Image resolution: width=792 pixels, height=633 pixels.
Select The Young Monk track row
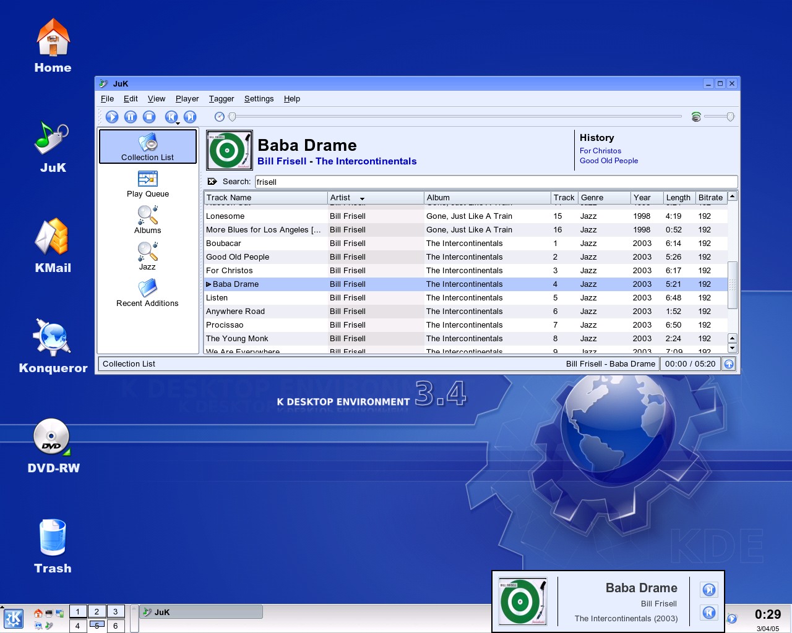[466, 339]
